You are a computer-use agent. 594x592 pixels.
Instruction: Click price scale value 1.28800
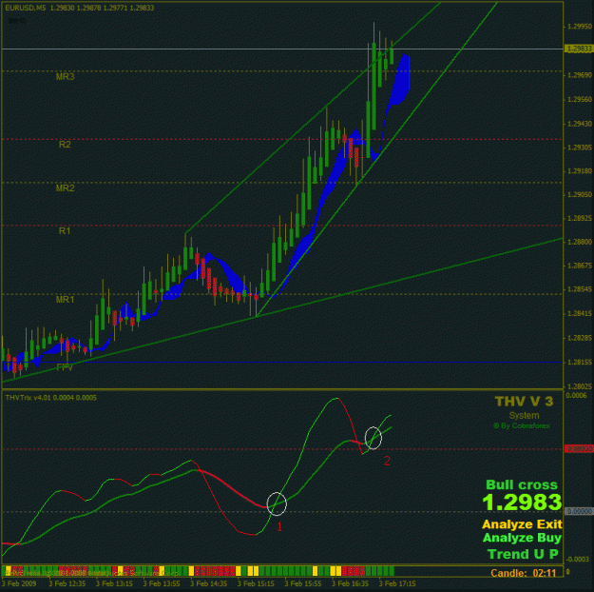coord(579,242)
